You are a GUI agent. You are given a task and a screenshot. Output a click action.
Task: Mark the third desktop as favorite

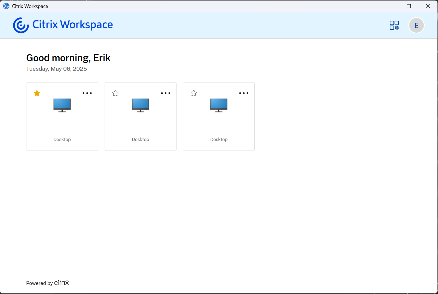194,93
